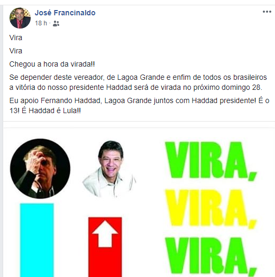
Task: Click the paragraph starting "Eu apoio Fernando Haddad"
Action: (x=139, y=106)
